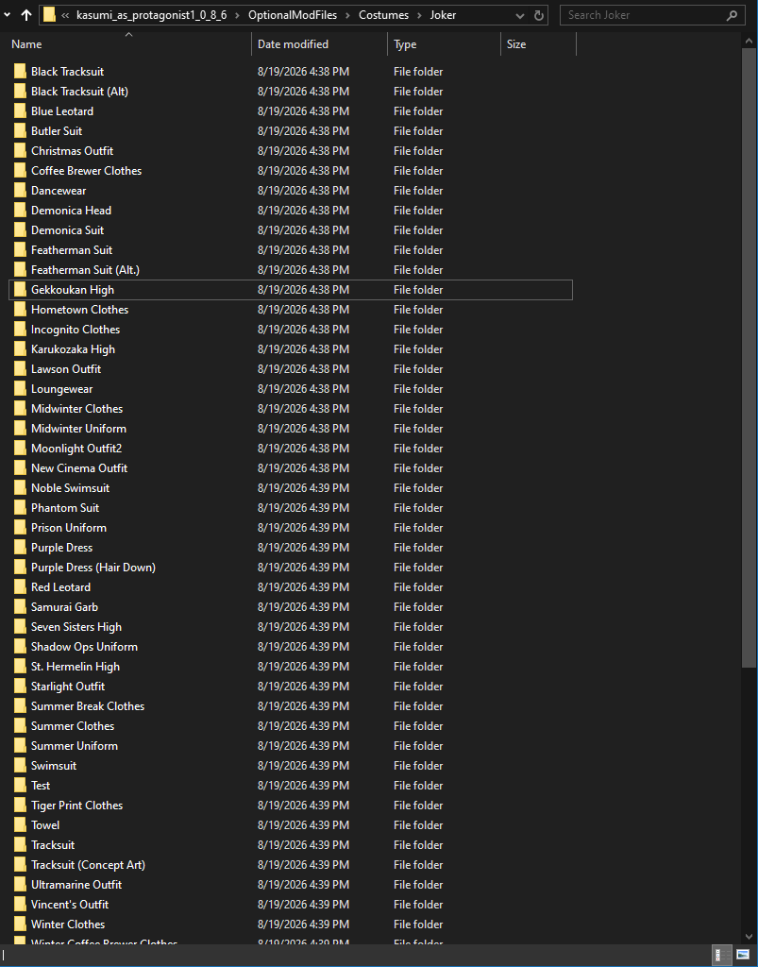Select the Christmas Outfit folder icon
The image size is (758, 967).
click(21, 150)
